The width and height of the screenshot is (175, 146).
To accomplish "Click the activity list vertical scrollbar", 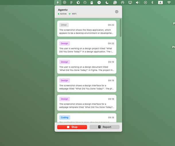I will [x=120, y=28].
